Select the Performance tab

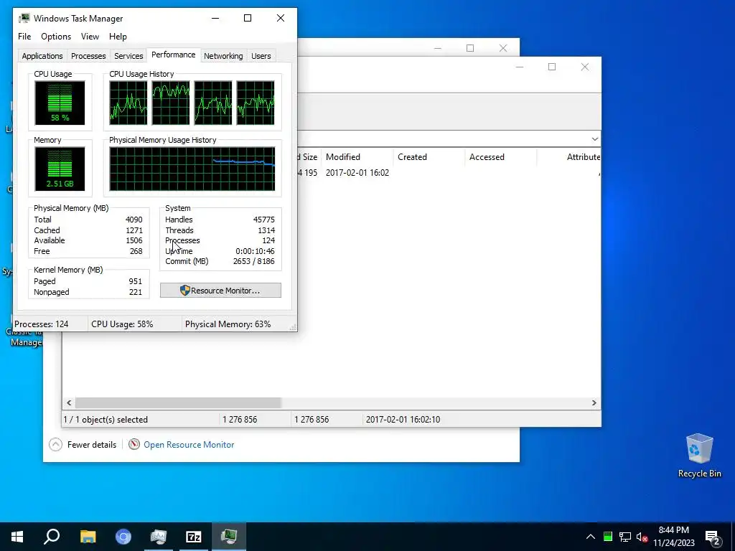[174, 55]
